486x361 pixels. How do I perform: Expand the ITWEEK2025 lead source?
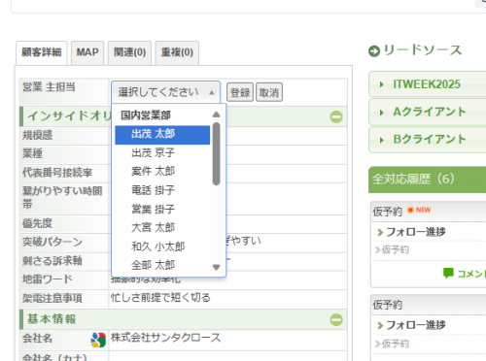click(x=427, y=84)
